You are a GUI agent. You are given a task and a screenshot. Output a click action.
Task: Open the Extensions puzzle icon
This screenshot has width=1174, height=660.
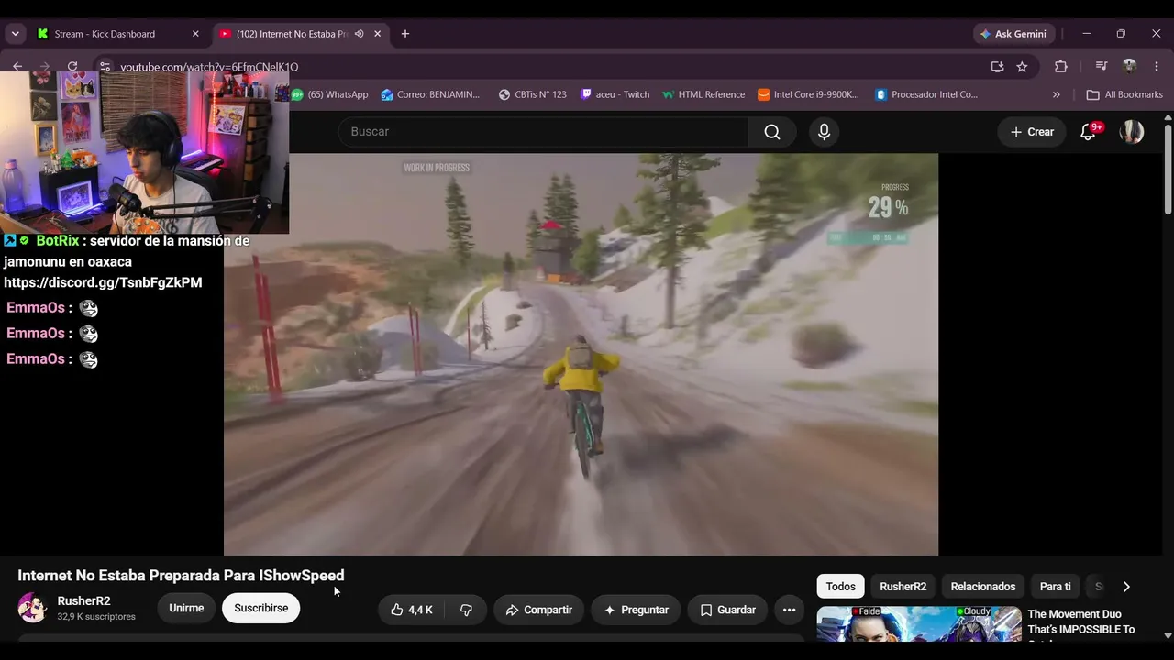click(x=1061, y=66)
